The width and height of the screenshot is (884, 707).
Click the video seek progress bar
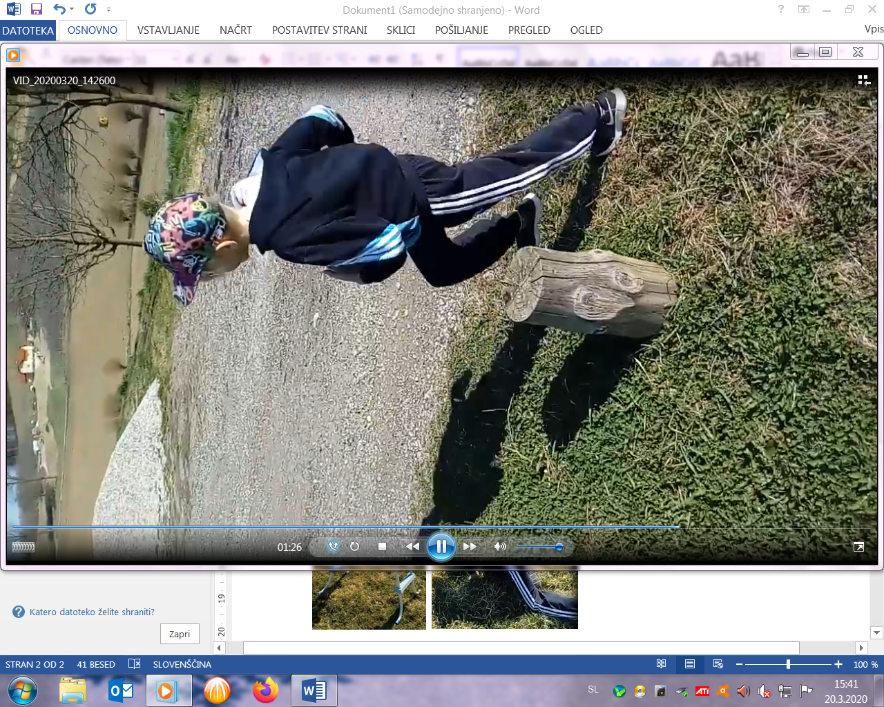[442, 527]
